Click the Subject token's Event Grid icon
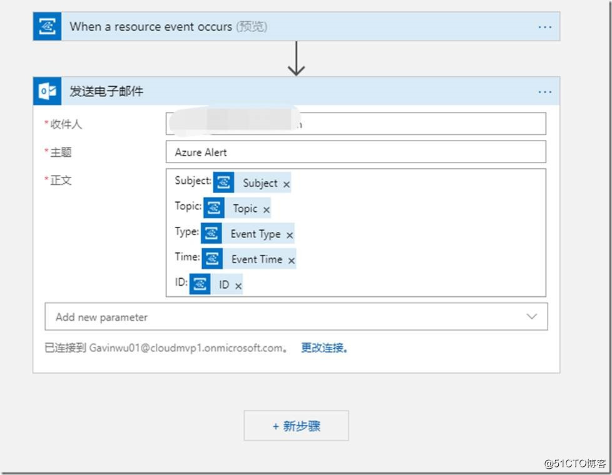 [x=223, y=182]
